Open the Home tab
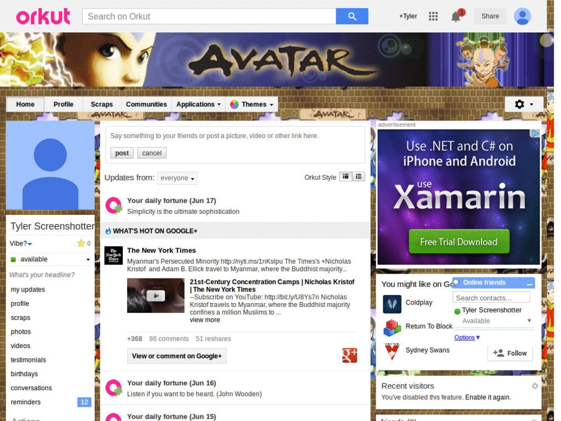Viewport: 561px width, 421px height. tap(25, 105)
